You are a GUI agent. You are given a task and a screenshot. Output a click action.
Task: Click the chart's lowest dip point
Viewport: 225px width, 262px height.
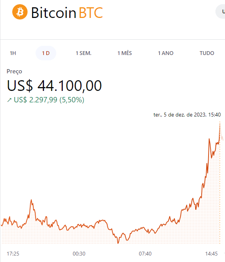tap(118, 243)
